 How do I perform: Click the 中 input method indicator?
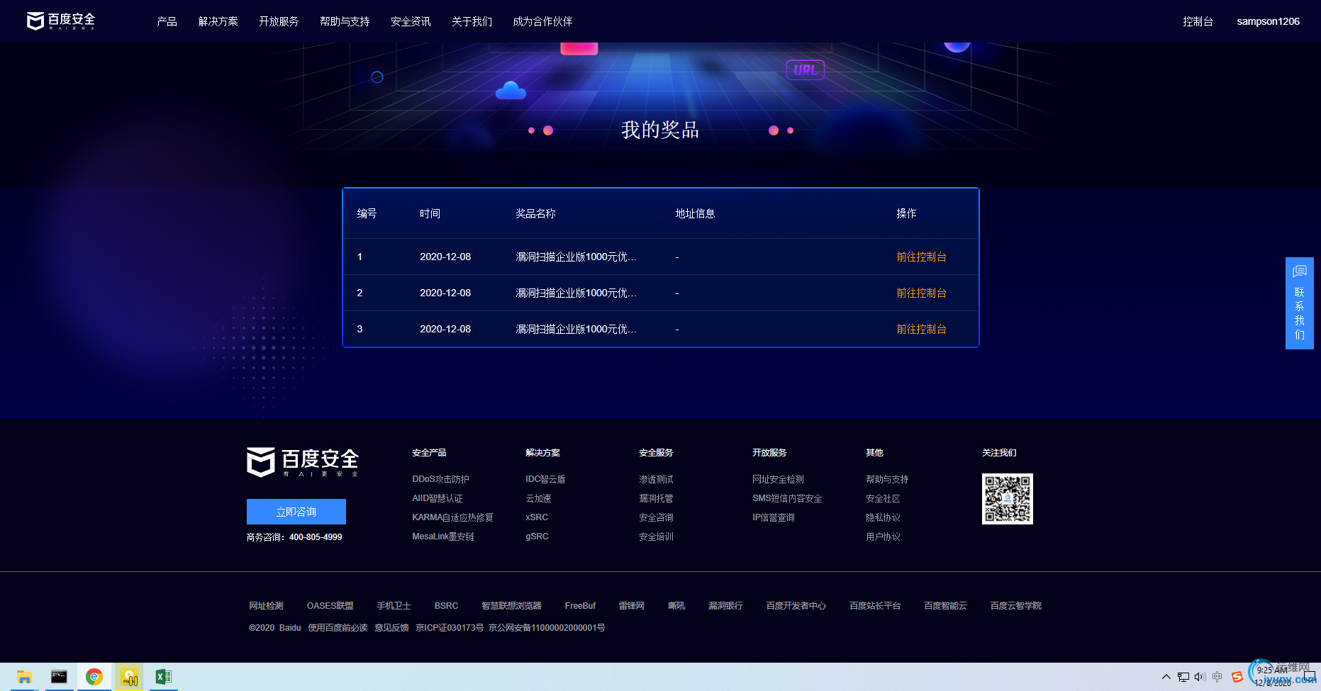[1217, 677]
